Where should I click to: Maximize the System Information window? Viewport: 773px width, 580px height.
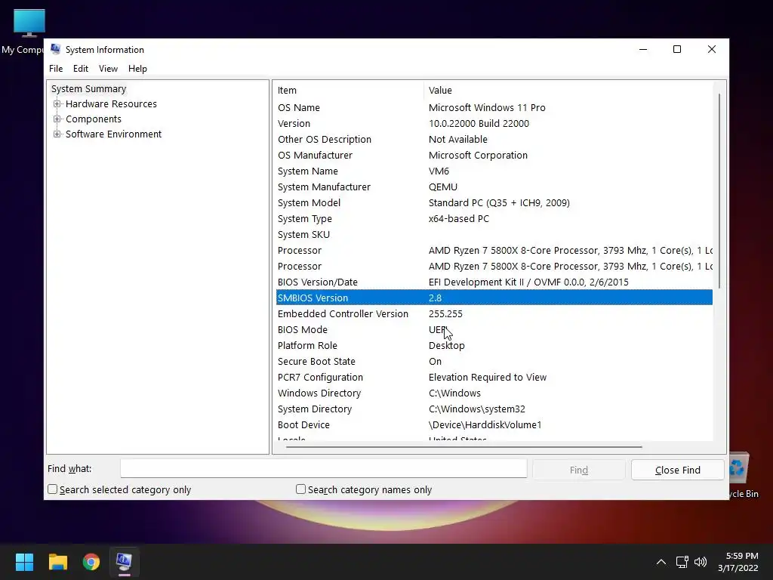coord(677,49)
